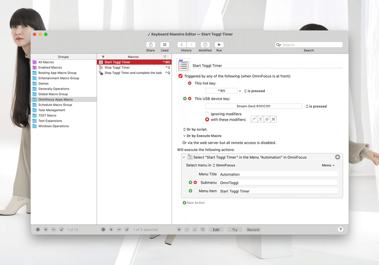Click Macros column sort triangle on right
The image size is (379, 265).
tap(165, 57)
